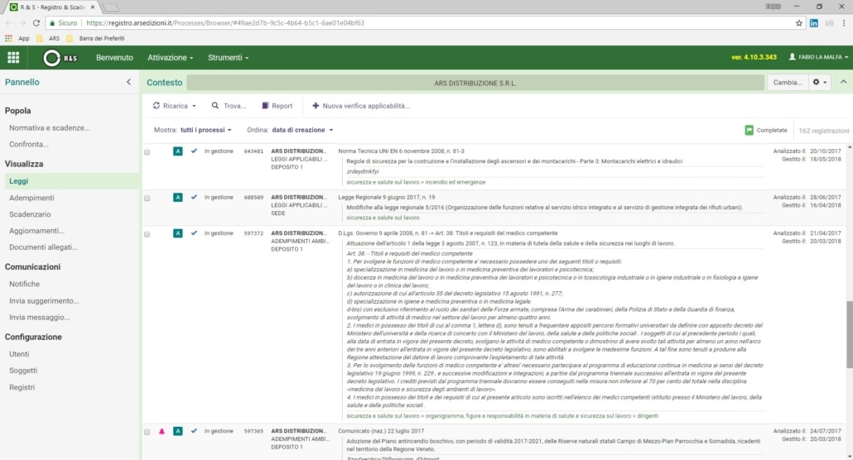Click the 162 registrazioni counter

tap(823, 131)
